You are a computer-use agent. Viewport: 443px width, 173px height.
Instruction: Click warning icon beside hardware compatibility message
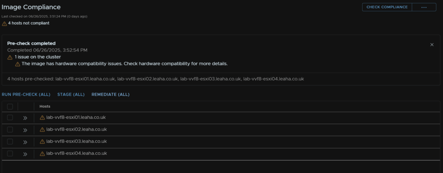coord(17,64)
